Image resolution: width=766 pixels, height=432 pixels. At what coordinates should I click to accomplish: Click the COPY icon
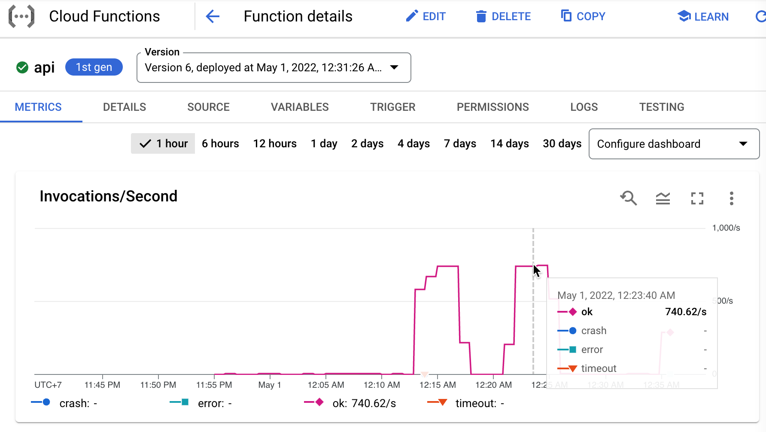click(566, 16)
